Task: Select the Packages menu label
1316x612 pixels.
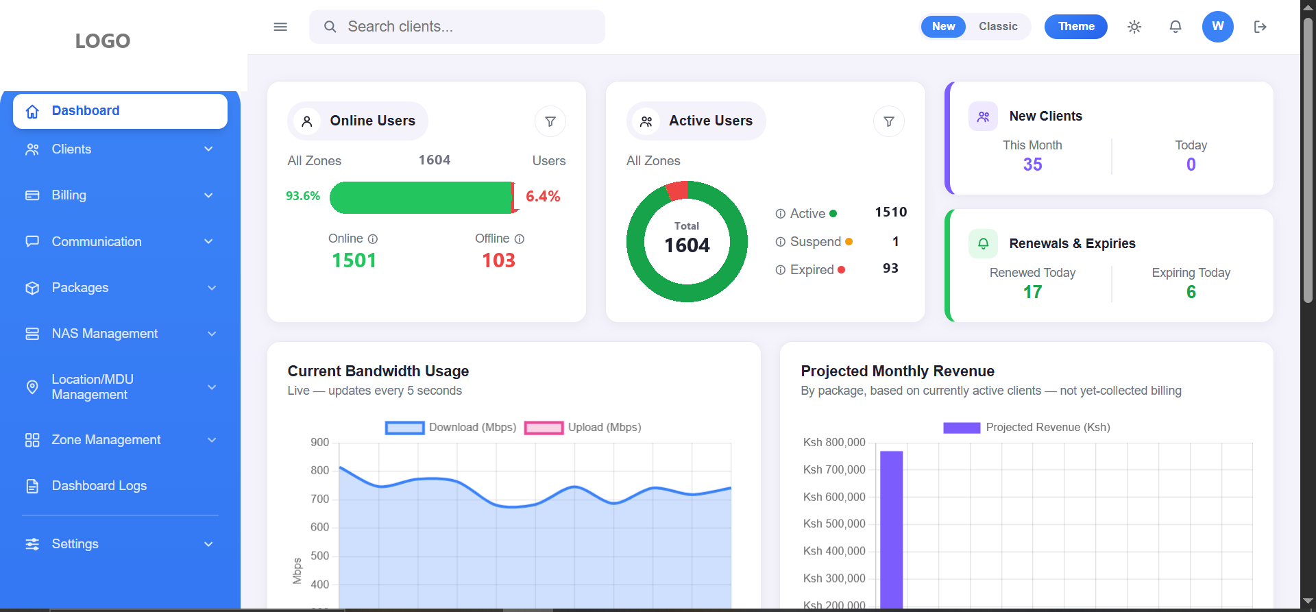Action: 80,288
